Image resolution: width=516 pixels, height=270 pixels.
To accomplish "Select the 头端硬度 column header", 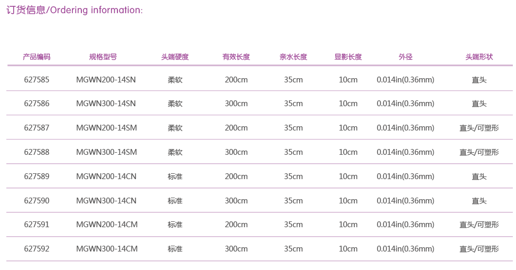I will pos(175,57).
